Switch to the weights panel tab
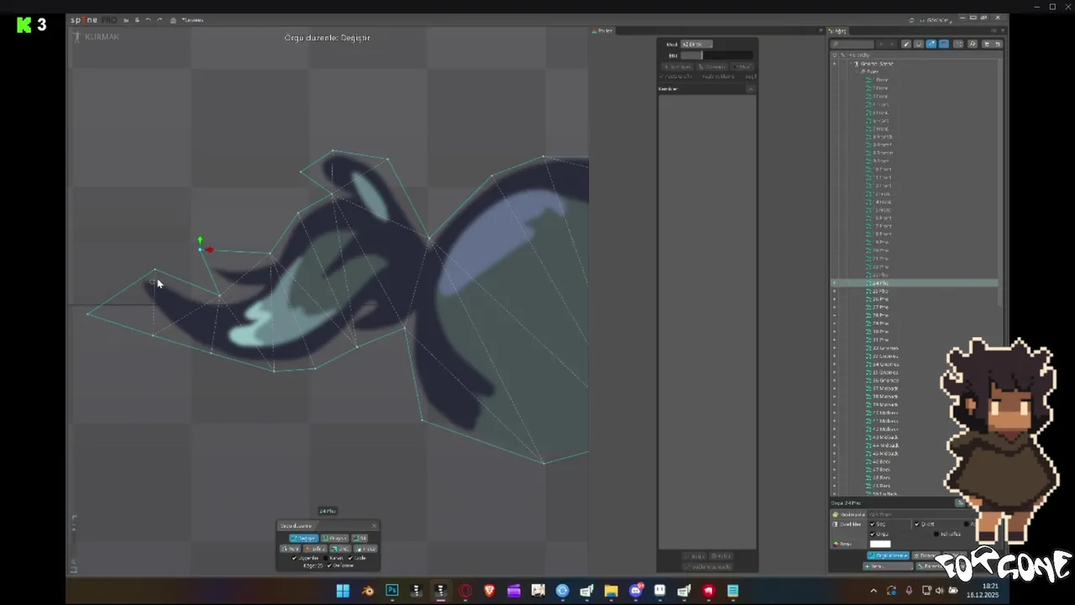The height and width of the screenshot is (605, 1075). 603,31
